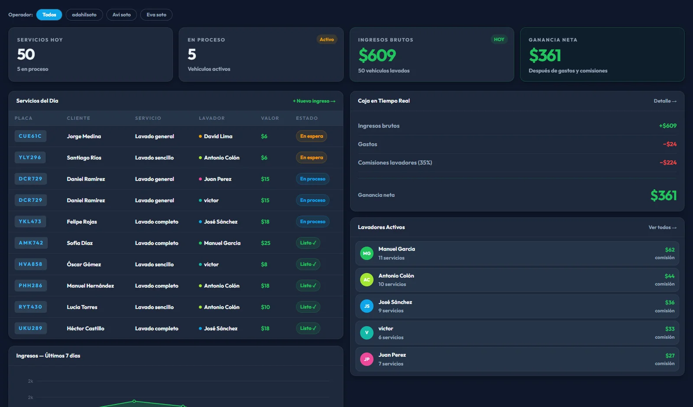The width and height of the screenshot is (693, 407).
Task: Click Juan Perez $27 comisión amount
Action: click(670, 355)
